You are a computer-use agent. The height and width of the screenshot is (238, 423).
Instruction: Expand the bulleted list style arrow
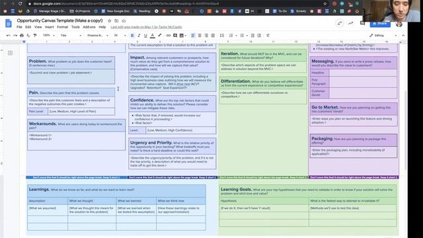tap(247, 36)
